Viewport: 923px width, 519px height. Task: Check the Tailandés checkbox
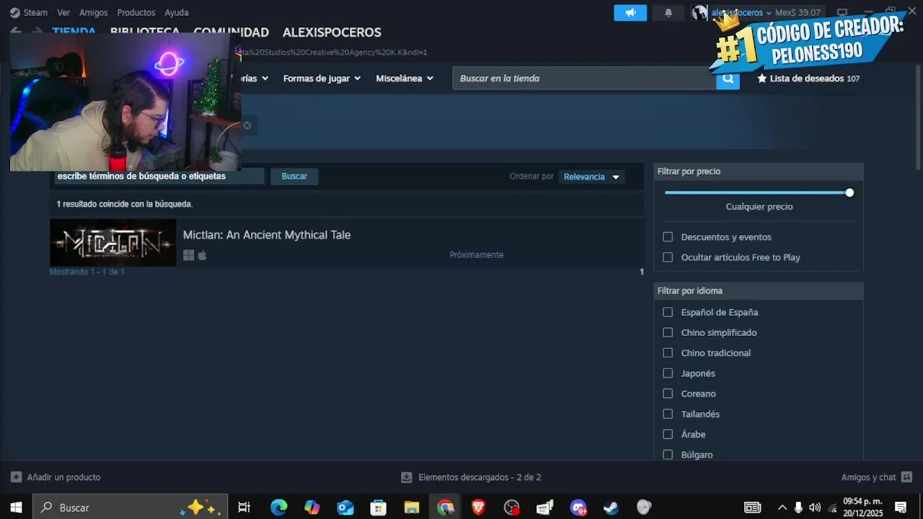668,414
